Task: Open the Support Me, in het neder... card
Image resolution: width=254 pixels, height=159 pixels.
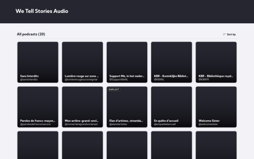Action: (127, 62)
